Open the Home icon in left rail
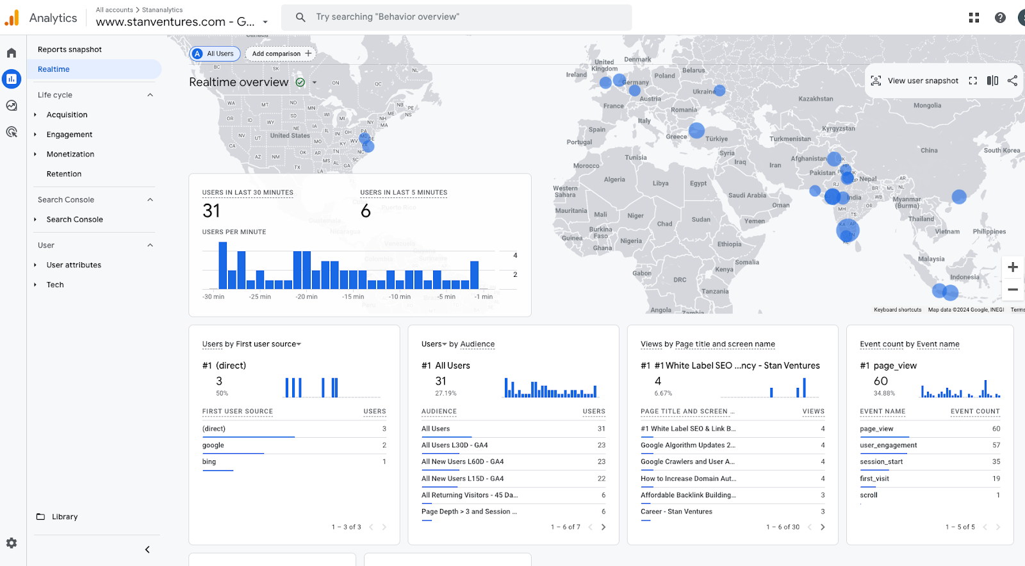 click(12, 53)
